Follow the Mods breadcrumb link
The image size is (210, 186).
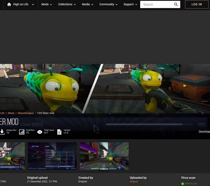point(11,113)
